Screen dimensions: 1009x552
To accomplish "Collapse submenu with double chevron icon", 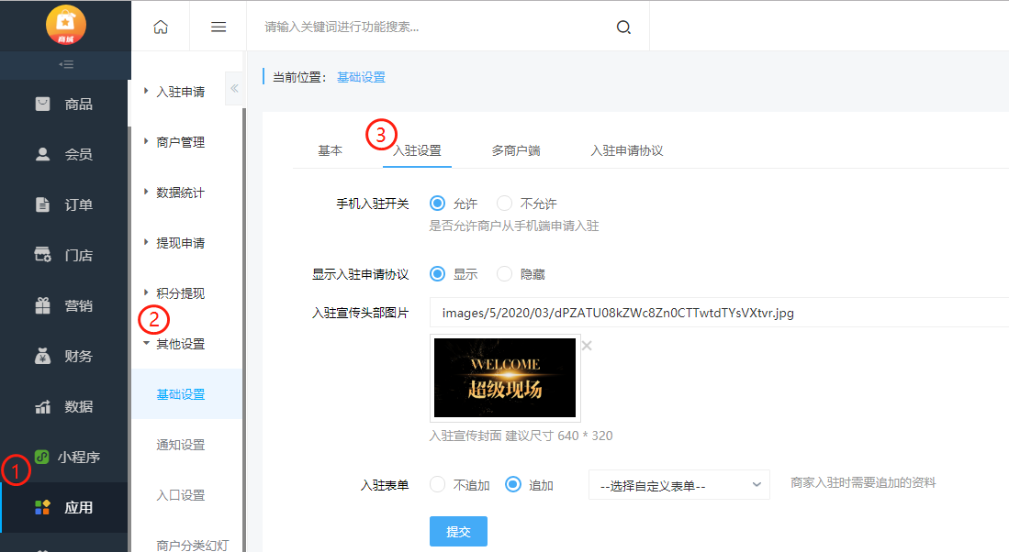I will 234,89.
